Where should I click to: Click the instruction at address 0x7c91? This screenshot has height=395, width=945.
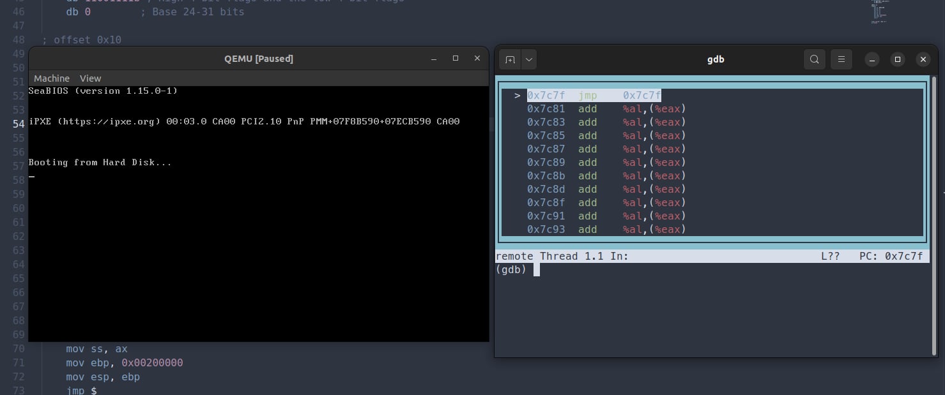click(x=606, y=216)
